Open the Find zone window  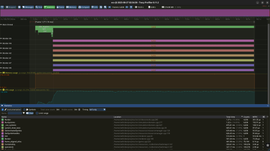[x=39, y=7]
